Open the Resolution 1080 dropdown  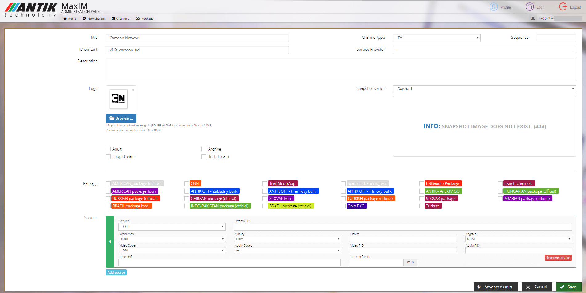172,239
